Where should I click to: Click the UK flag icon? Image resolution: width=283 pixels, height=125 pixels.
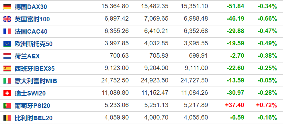(x=7, y=19)
